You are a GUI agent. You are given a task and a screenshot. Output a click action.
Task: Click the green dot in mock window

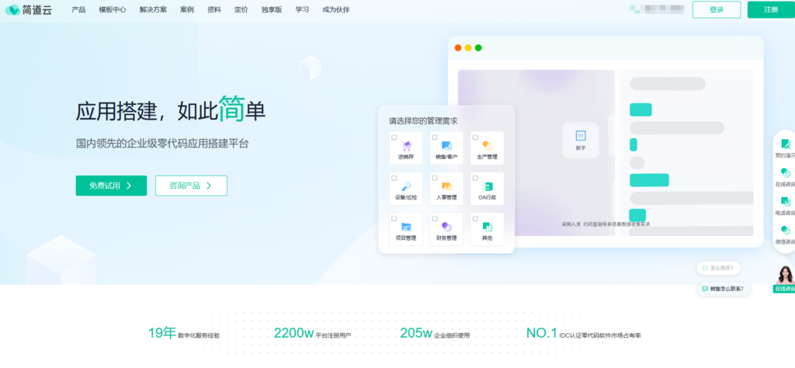tap(478, 47)
